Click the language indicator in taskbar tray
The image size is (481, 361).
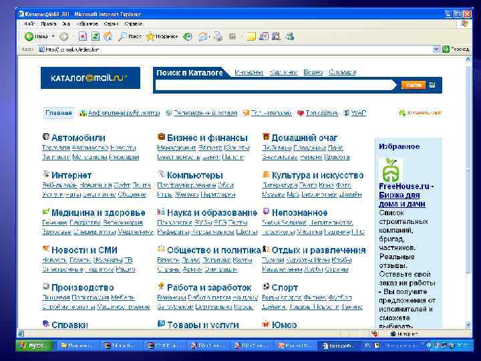[367, 346]
